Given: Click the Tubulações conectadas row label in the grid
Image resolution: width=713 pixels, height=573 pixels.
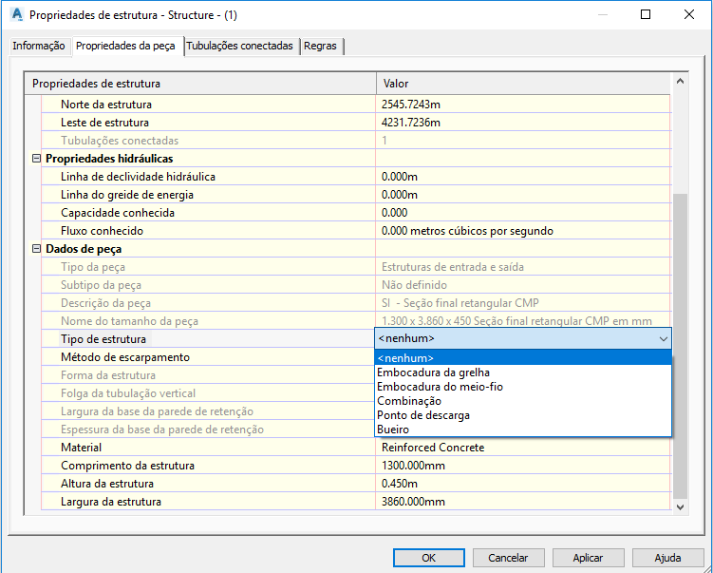Looking at the screenshot, I should tap(120, 141).
